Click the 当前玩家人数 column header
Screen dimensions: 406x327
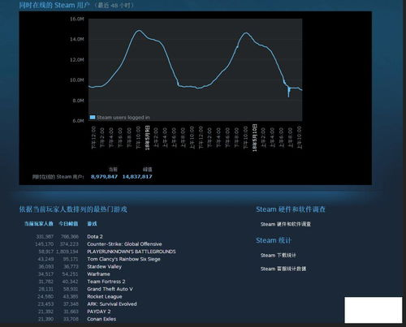pyautogui.click(x=39, y=224)
